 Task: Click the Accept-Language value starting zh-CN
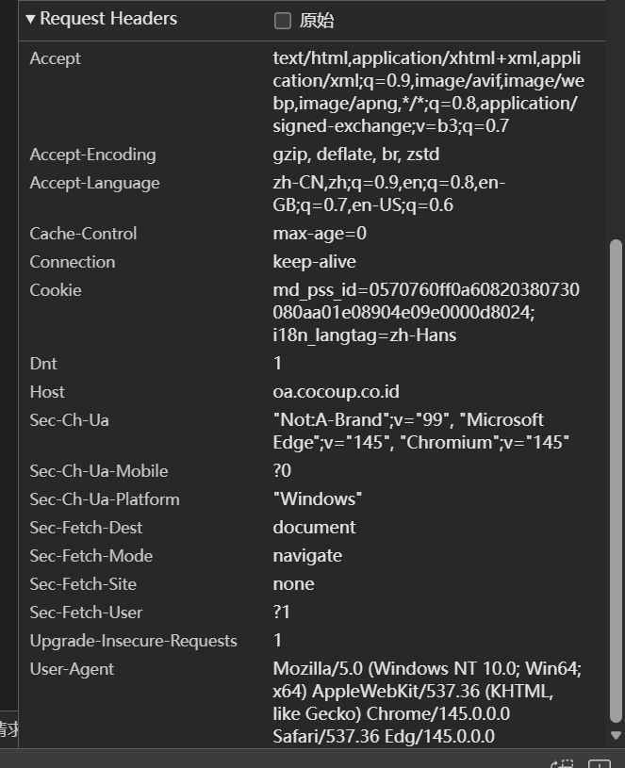[x=389, y=194]
